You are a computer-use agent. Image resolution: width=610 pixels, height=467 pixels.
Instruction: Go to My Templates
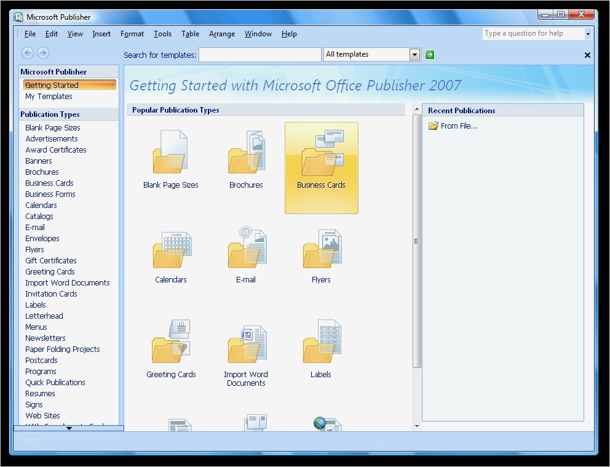pos(48,96)
